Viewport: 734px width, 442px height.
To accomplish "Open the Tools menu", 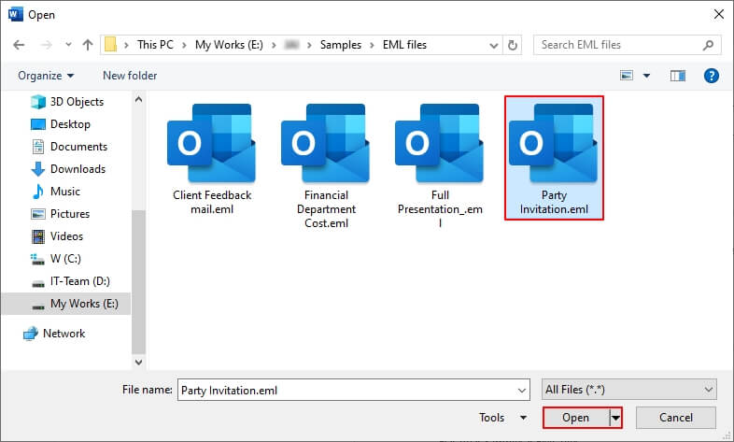I will coord(502,418).
